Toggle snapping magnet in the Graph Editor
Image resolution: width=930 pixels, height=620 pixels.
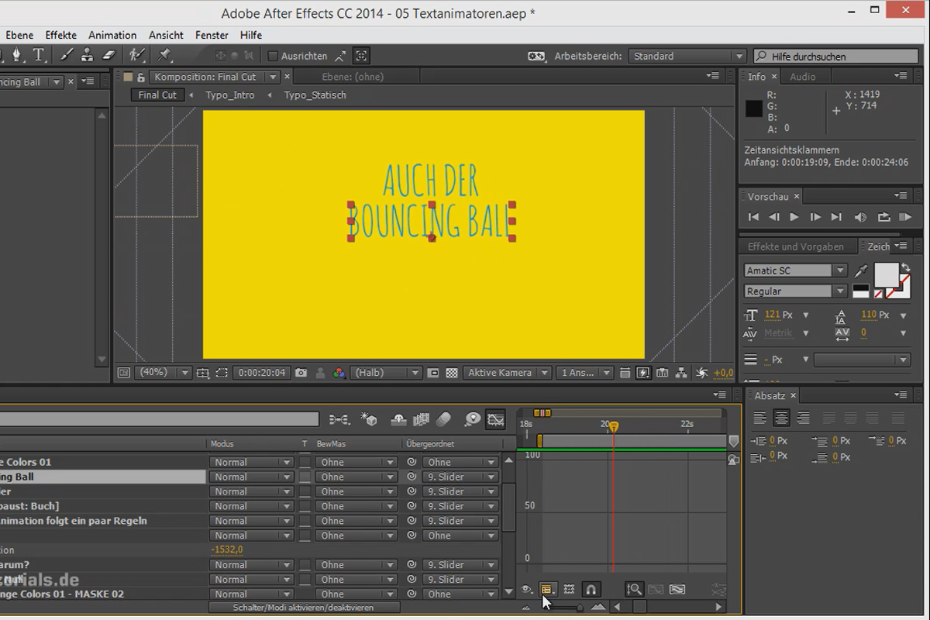click(x=591, y=590)
